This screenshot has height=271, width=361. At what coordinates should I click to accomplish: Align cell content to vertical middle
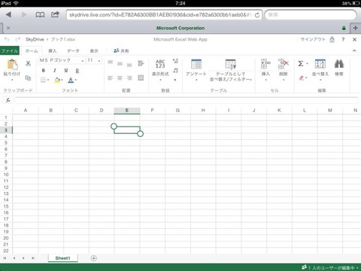point(120,64)
